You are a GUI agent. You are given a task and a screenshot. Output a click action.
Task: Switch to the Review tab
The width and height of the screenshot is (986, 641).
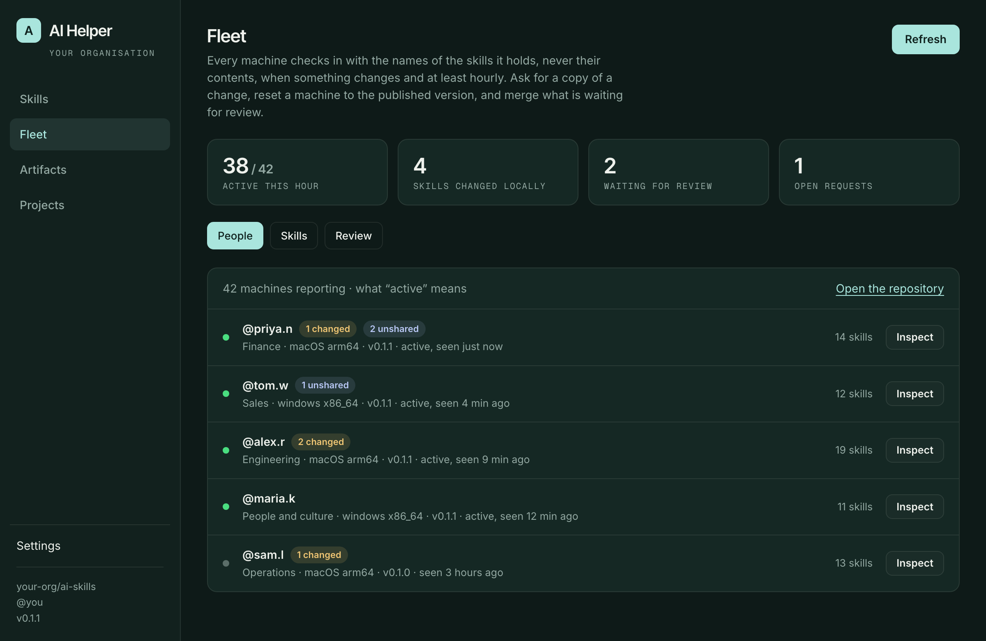tap(353, 236)
